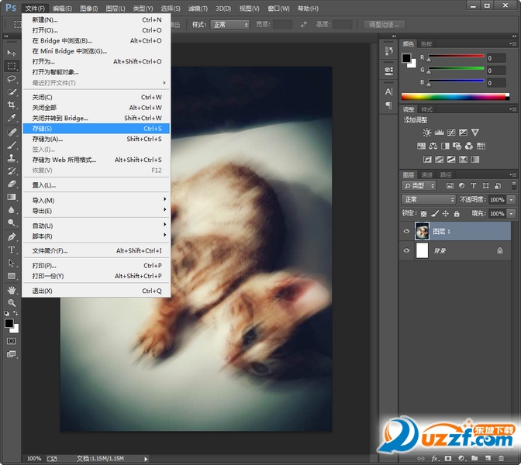Image resolution: width=521 pixels, height=465 pixels.
Task: Select the Zoom magnifier tool
Action: click(x=12, y=303)
